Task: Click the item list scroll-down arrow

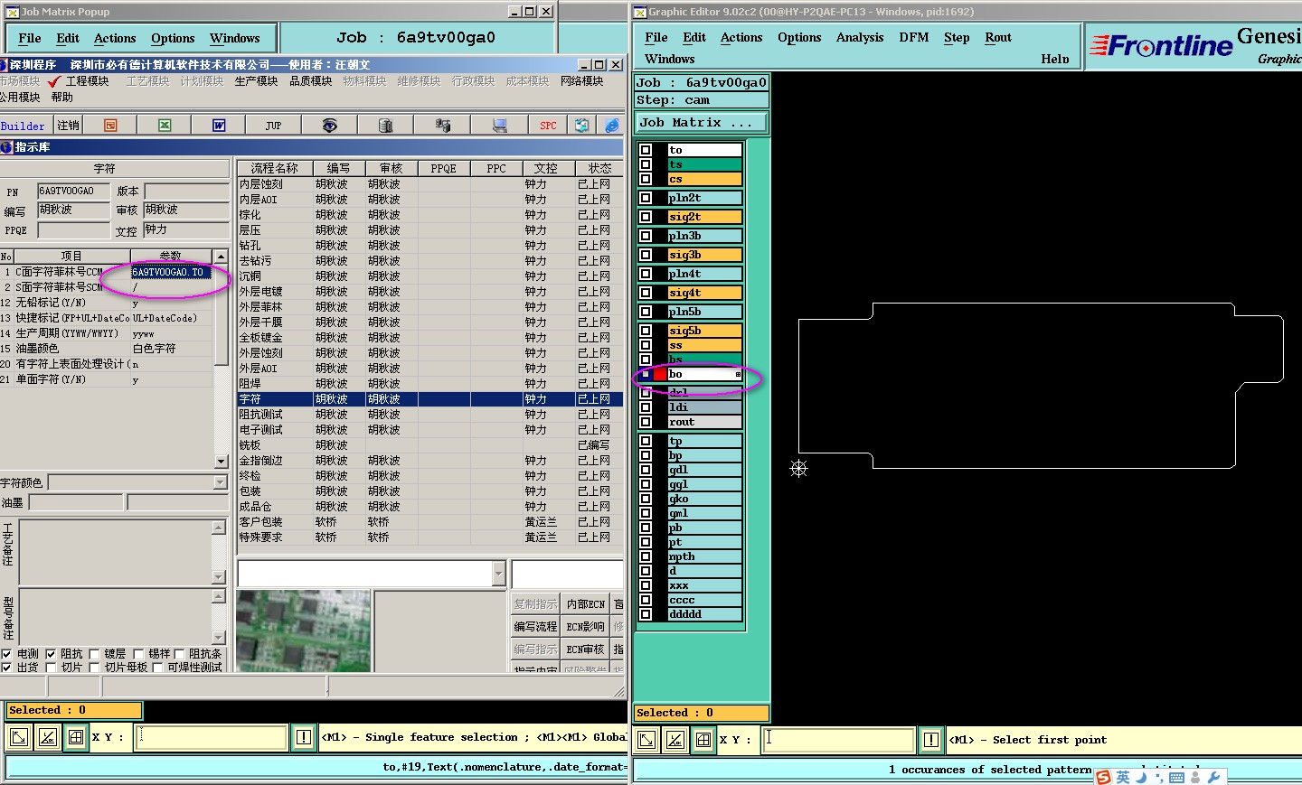Action: click(x=221, y=462)
